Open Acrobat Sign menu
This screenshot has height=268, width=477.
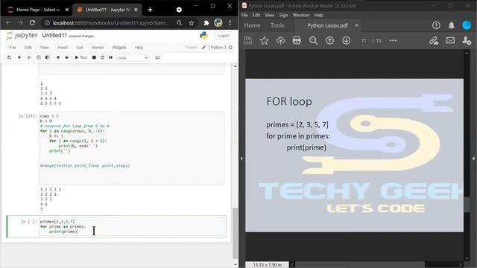tap(283, 15)
